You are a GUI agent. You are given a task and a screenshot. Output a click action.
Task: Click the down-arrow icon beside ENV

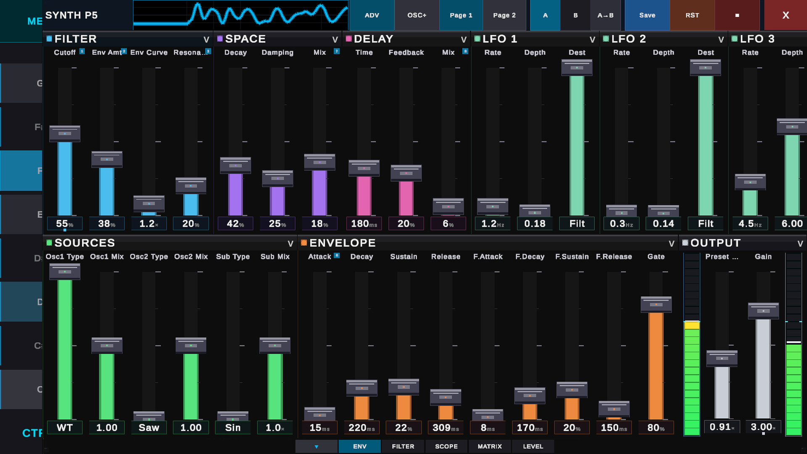(316, 446)
